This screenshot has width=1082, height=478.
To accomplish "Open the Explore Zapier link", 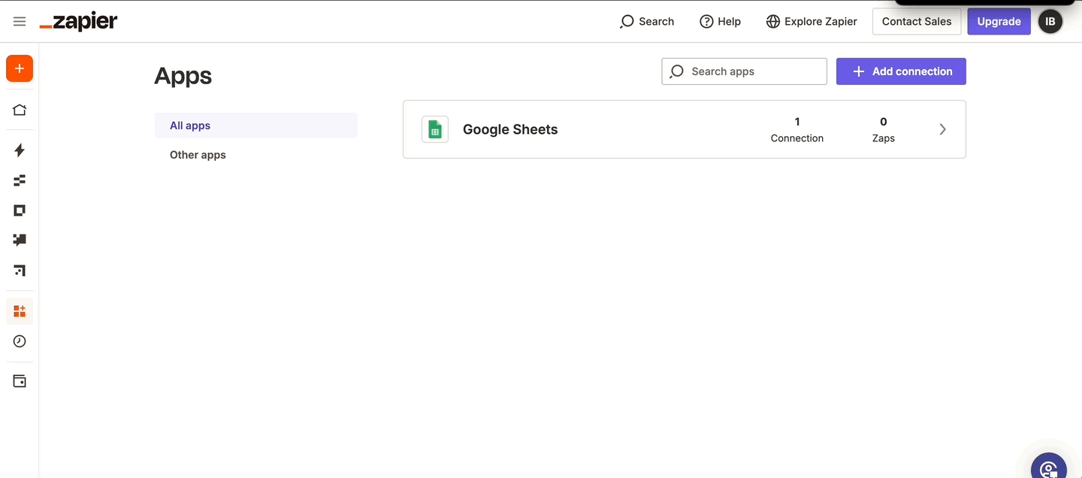I will 811,22.
